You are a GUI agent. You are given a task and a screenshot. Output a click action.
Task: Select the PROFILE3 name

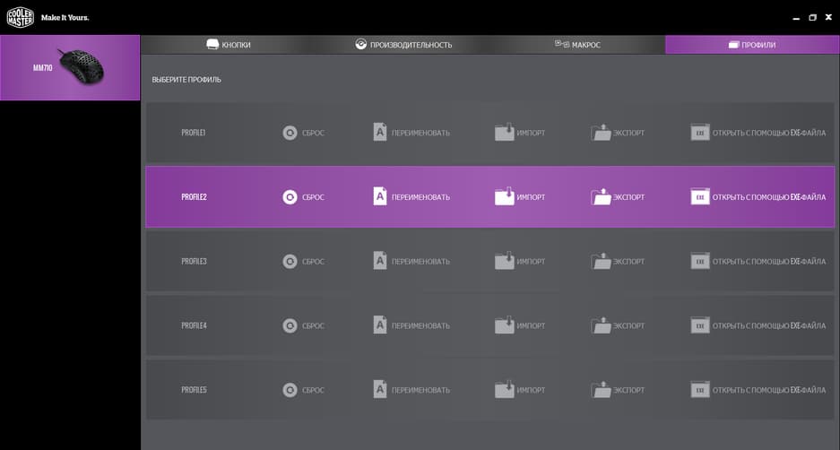[x=194, y=262]
